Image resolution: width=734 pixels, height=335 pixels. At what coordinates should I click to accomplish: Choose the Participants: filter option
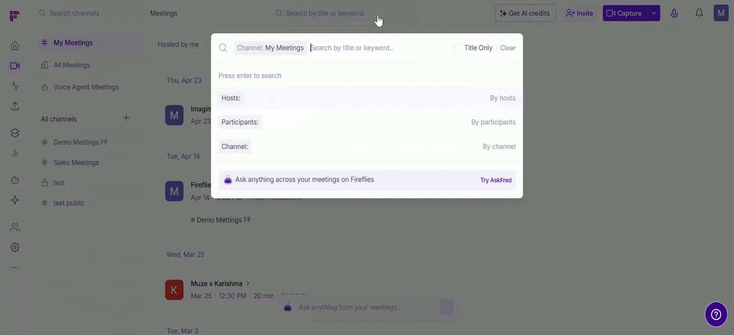(x=367, y=122)
